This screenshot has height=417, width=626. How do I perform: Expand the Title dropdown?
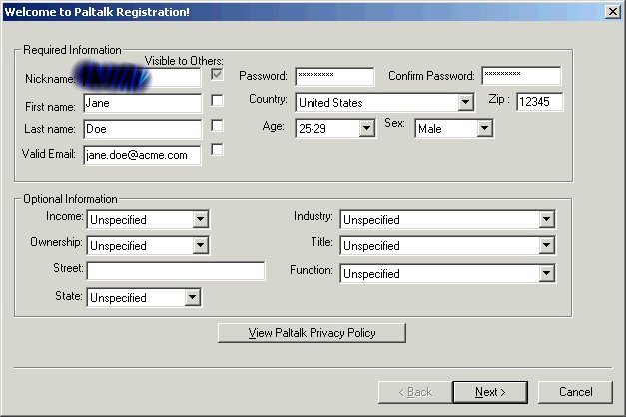point(546,245)
